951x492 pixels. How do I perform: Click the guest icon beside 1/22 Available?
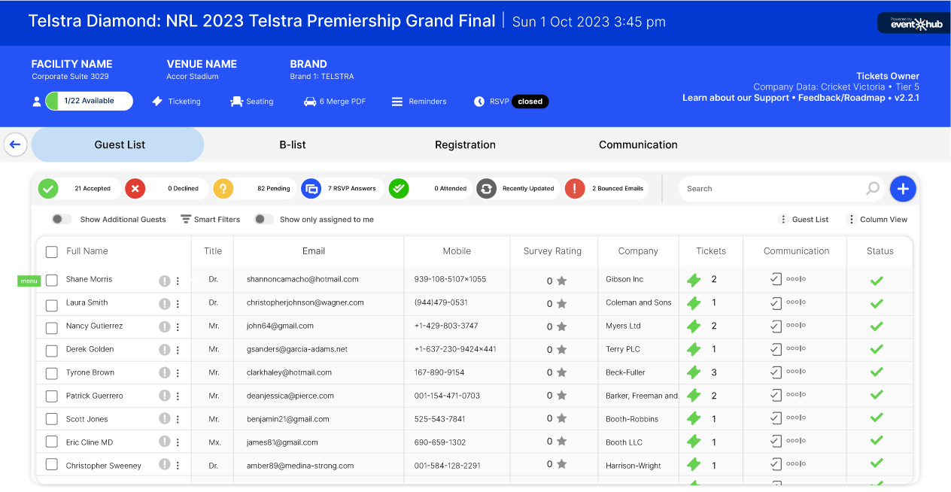[x=37, y=102]
